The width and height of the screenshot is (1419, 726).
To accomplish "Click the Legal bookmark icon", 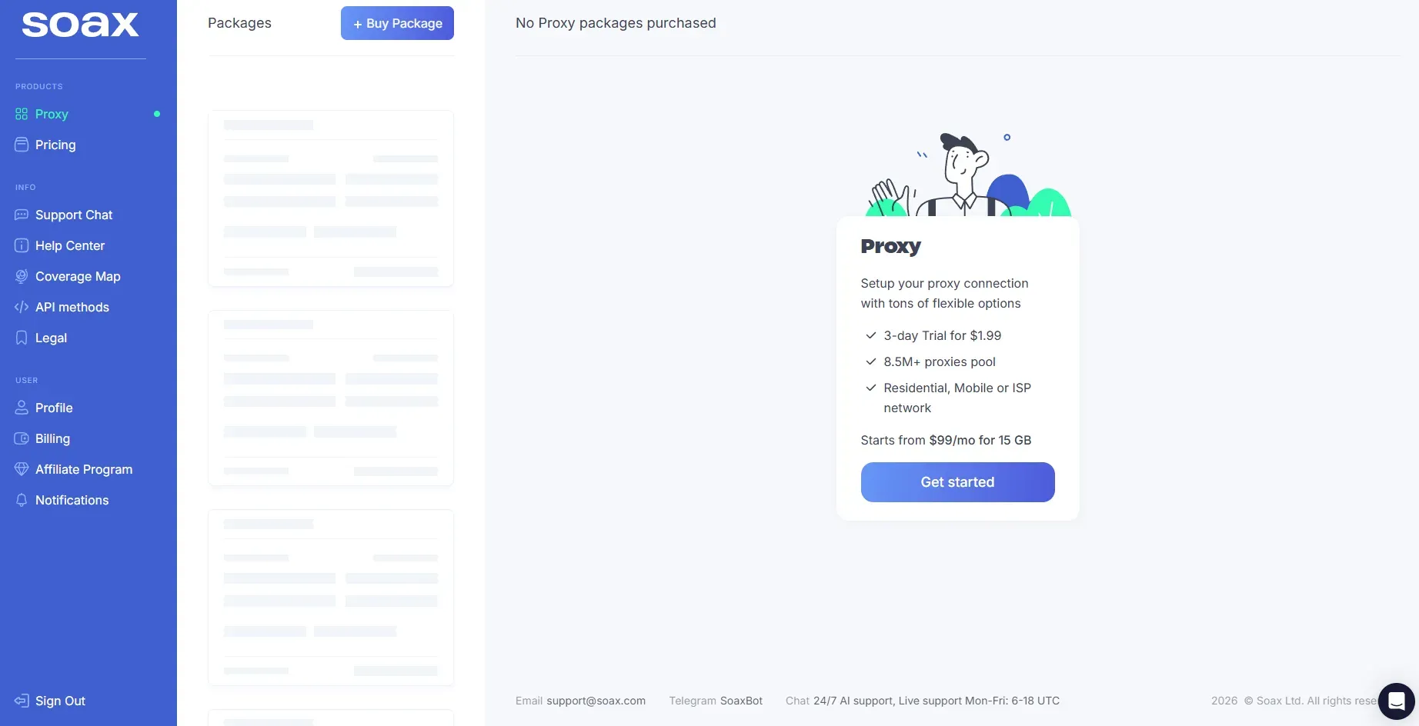I will pos(22,338).
